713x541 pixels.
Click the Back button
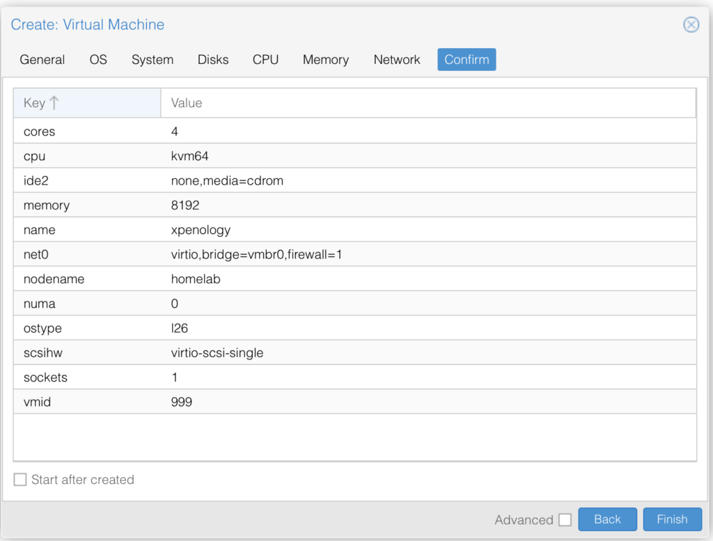pyautogui.click(x=607, y=519)
